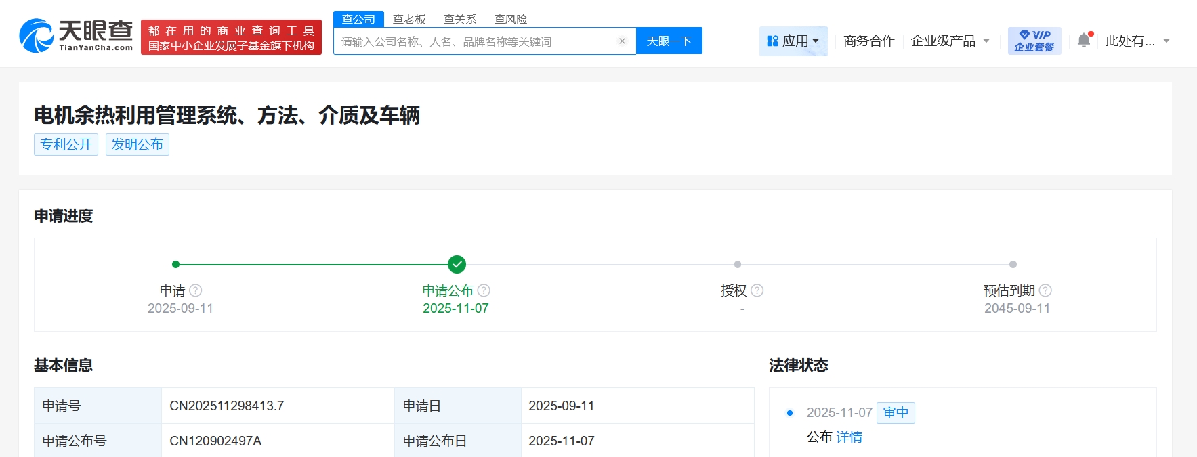Select the 查关系 search tab
This screenshot has width=1197, height=457.
click(460, 19)
